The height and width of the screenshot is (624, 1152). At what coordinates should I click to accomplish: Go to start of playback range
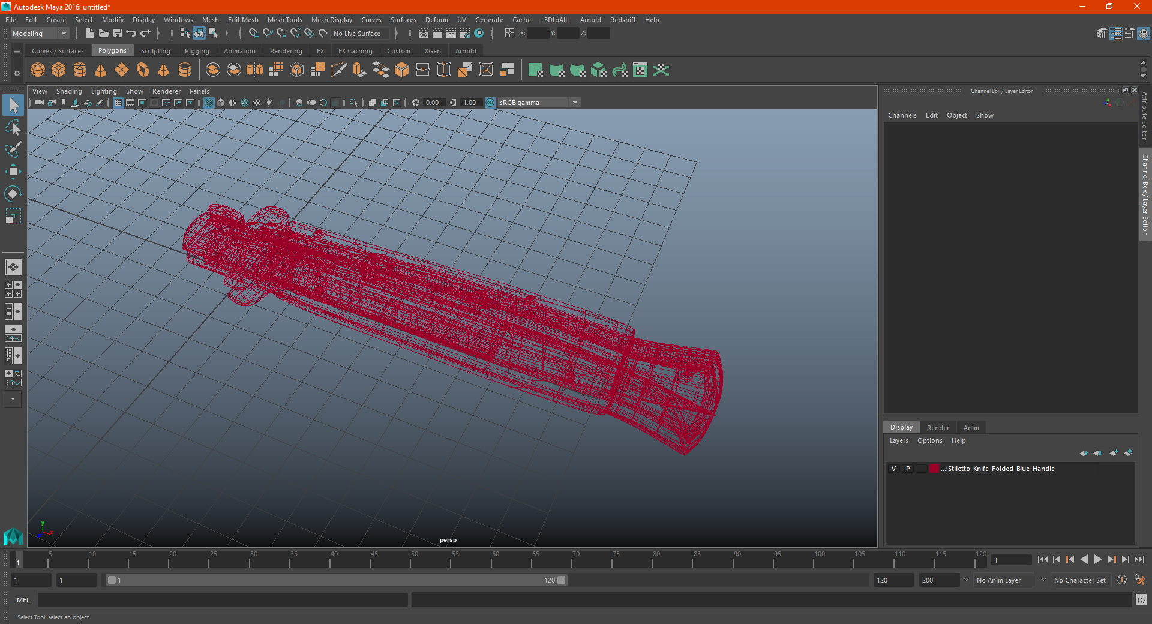(1042, 559)
